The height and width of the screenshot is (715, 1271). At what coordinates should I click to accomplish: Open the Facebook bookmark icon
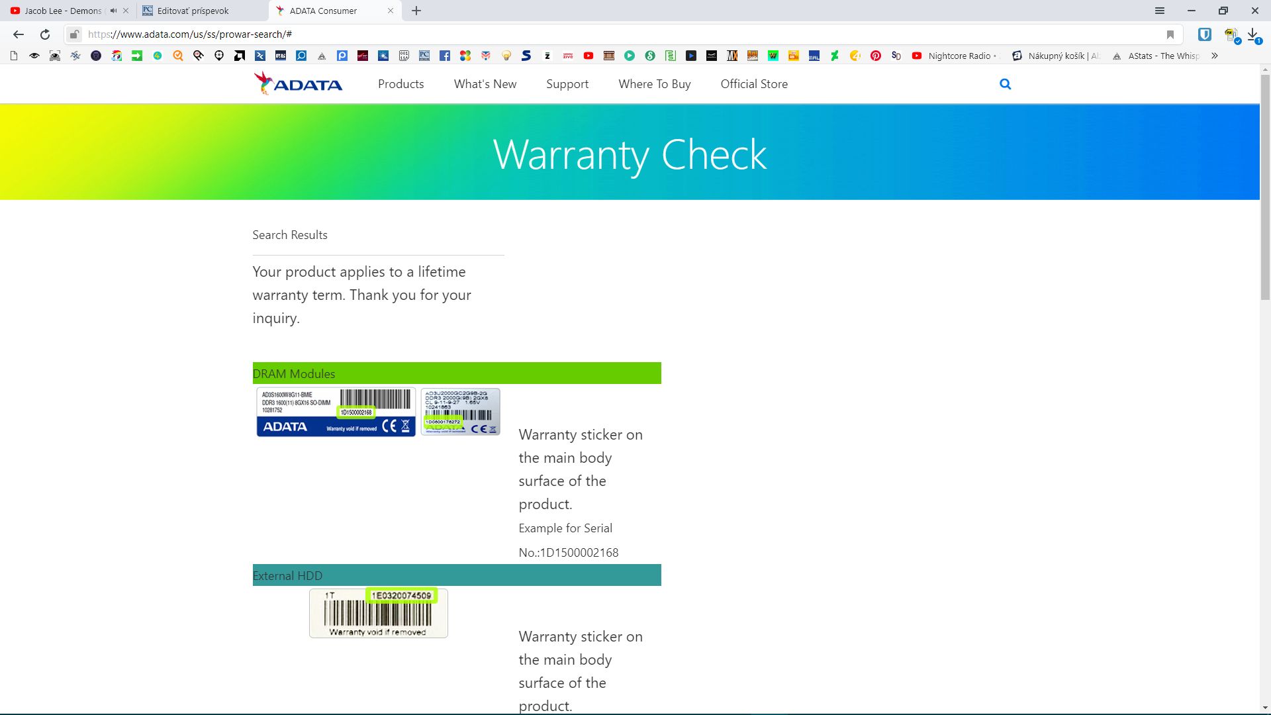click(445, 56)
